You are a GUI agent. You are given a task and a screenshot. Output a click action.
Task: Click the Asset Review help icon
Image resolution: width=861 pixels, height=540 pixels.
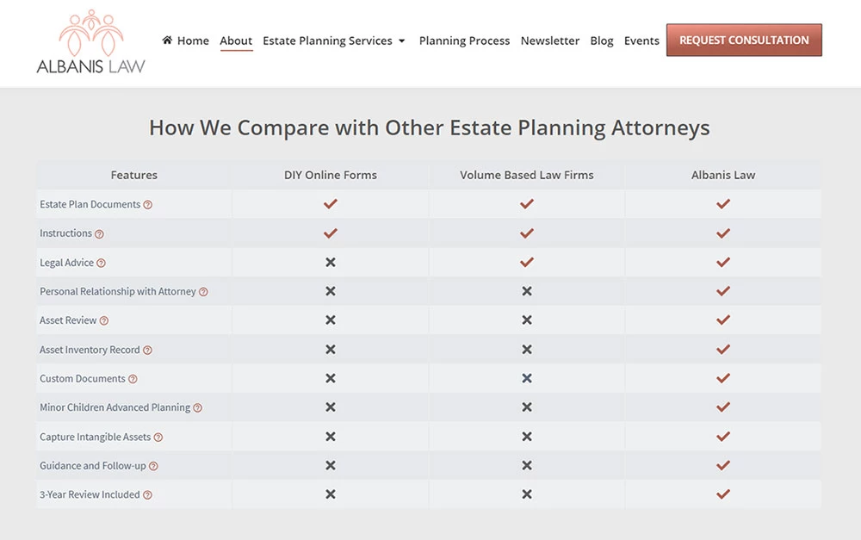click(104, 320)
